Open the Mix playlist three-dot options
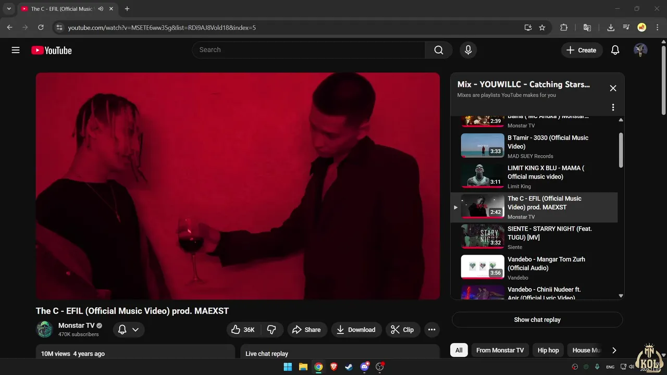The image size is (667, 375). (613, 107)
